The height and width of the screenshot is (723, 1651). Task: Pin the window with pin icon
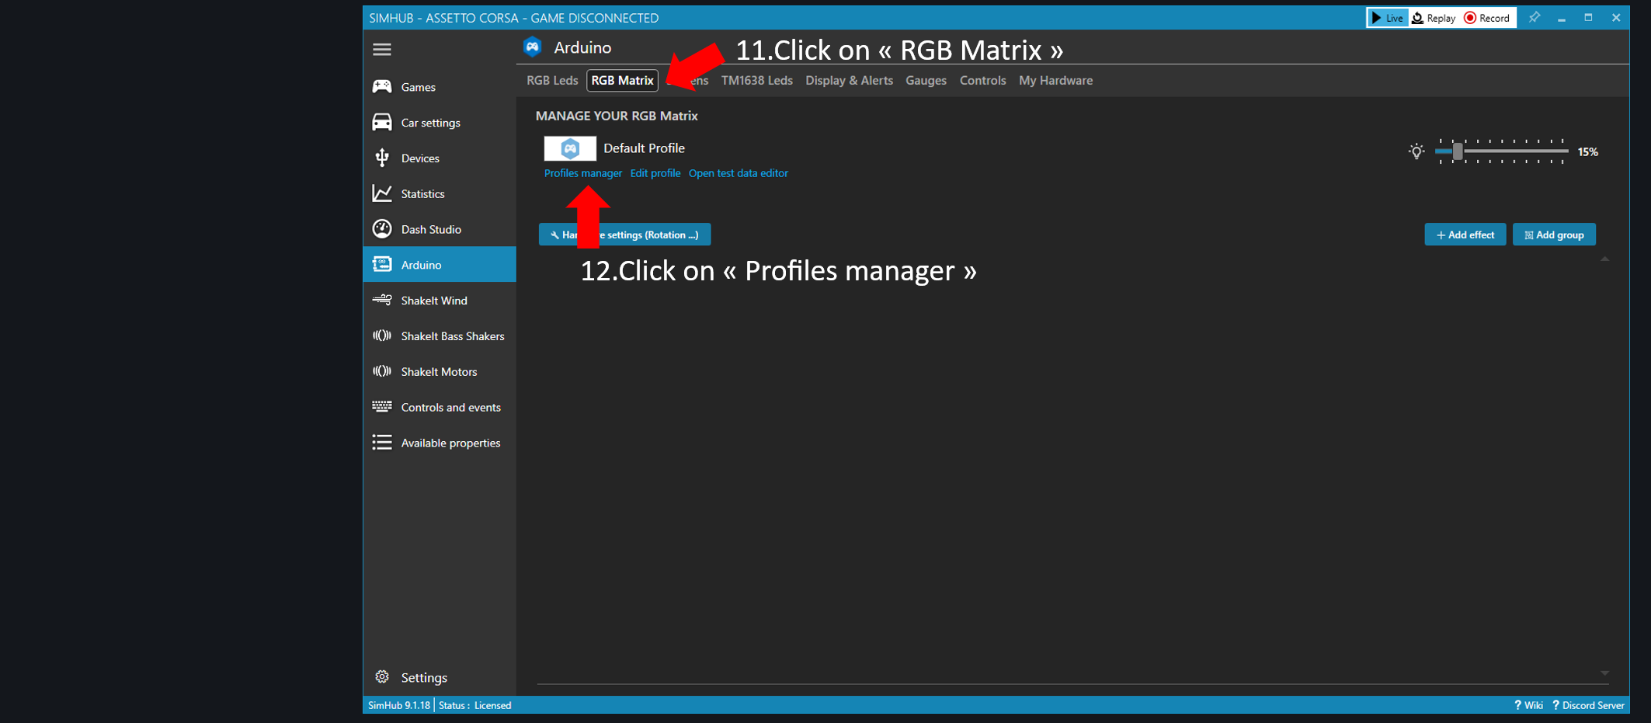pyautogui.click(x=1534, y=18)
